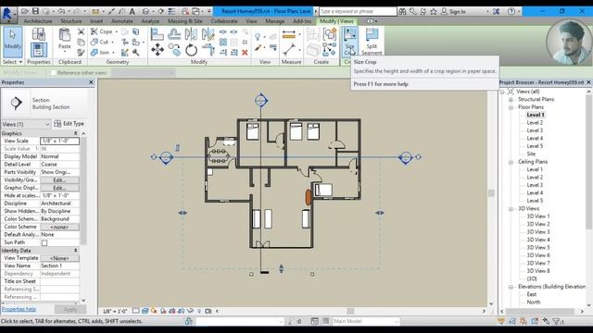Viewport: 593px width, 333px height.
Task: Open the Manage ribbon tab
Action: click(x=274, y=21)
